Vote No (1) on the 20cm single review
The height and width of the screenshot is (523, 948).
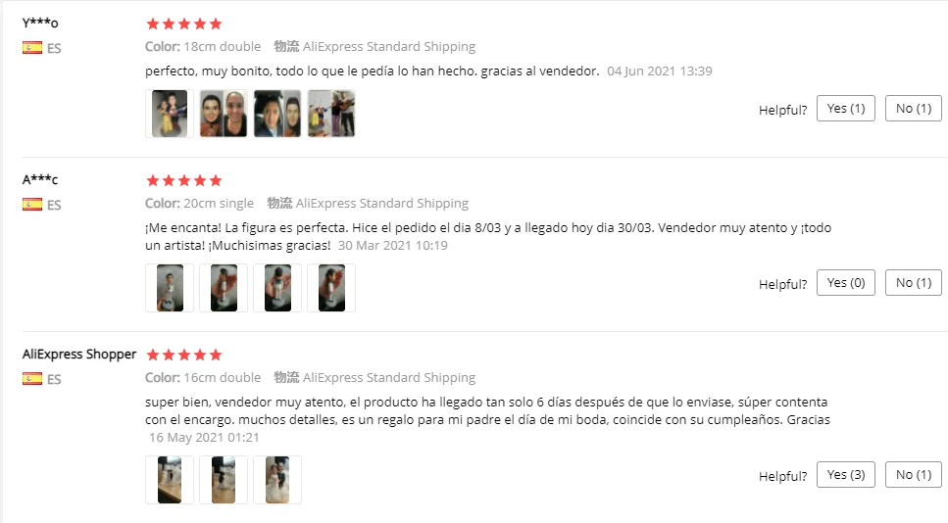point(914,283)
